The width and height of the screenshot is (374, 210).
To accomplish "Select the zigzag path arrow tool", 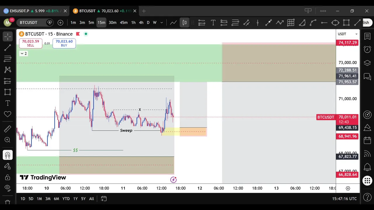I will point(280,22).
